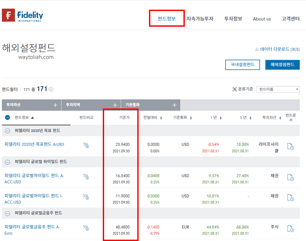The width and height of the screenshot is (306, 241).
Task: Click the info icon next to 171
Action: (x=51, y=89)
